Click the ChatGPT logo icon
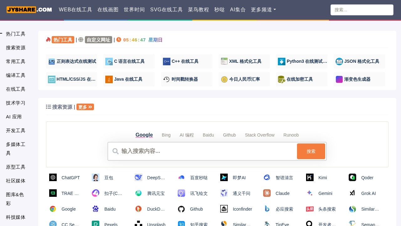Viewport: 401px width, 226px height. point(53,178)
